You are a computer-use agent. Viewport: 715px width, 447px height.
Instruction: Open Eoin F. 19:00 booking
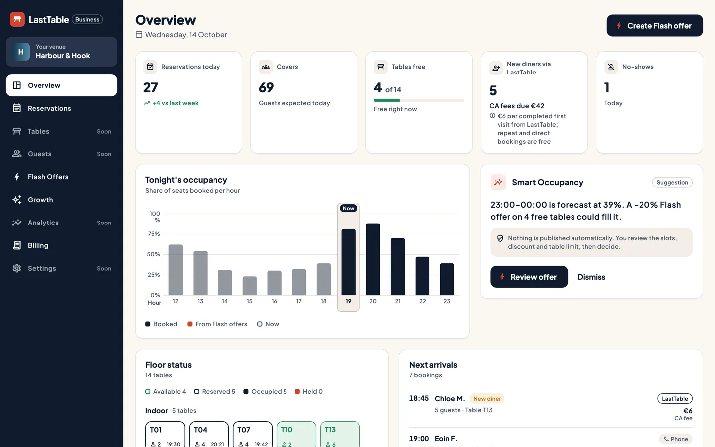tap(551, 439)
